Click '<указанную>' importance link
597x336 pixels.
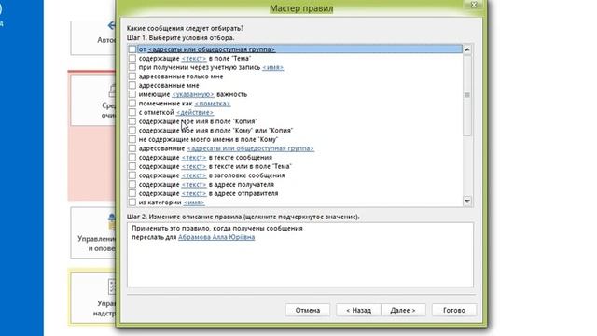click(x=193, y=94)
